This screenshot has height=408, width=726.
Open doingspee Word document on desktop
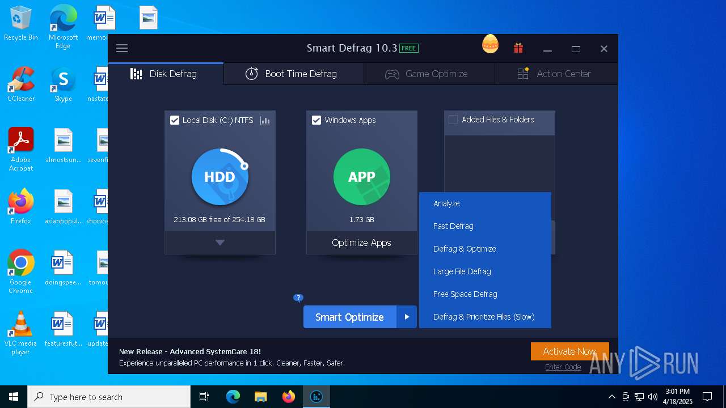[x=63, y=268]
